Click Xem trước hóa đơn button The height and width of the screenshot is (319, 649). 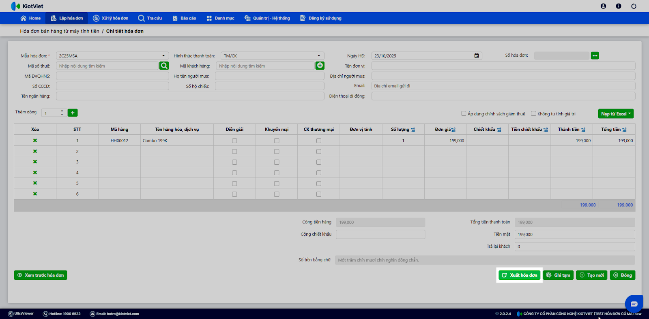pyautogui.click(x=41, y=275)
